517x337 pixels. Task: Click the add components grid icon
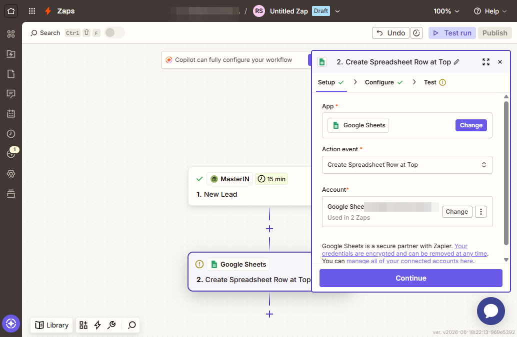(x=83, y=325)
